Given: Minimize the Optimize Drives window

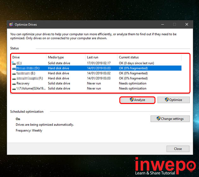Looking at the screenshot, I should click(x=163, y=24).
